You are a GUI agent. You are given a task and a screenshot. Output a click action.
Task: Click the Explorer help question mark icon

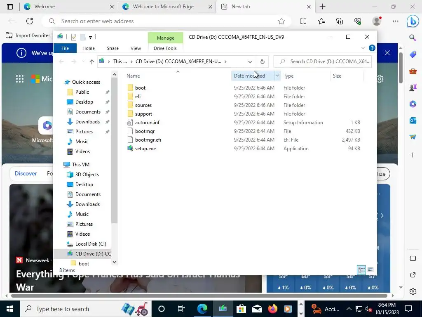point(372,48)
